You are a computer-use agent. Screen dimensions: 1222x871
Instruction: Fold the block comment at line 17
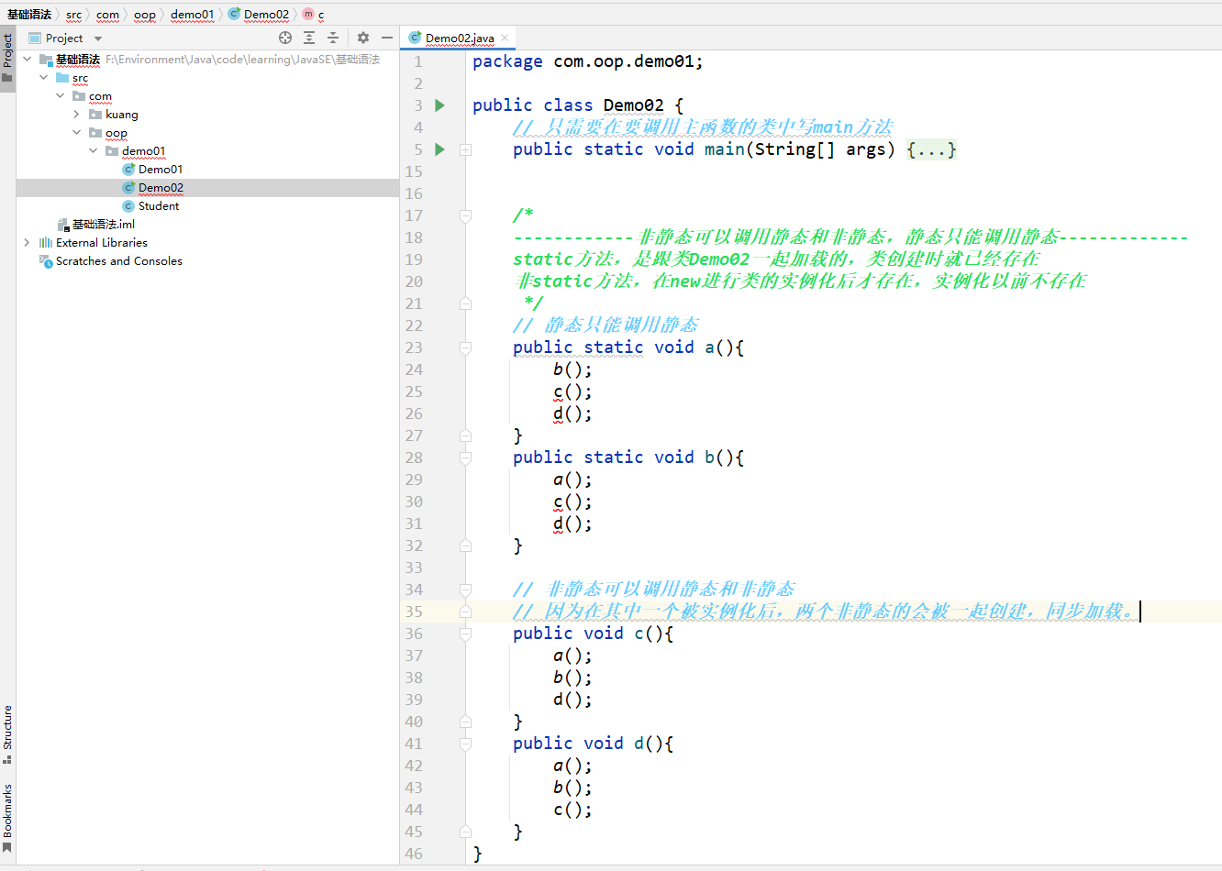coord(466,215)
